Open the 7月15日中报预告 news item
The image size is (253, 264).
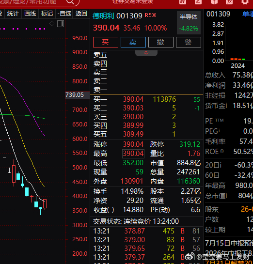coord(229,243)
